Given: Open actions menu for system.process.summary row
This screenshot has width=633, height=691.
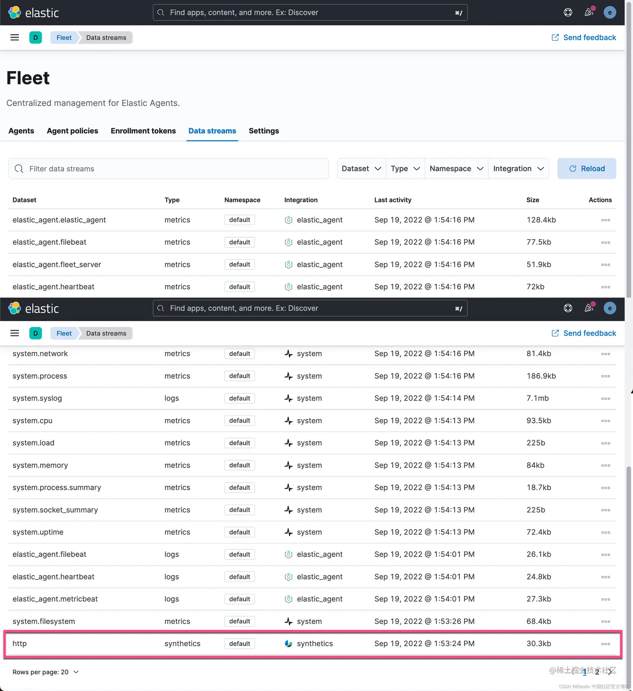Looking at the screenshot, I should pos(605,488).
